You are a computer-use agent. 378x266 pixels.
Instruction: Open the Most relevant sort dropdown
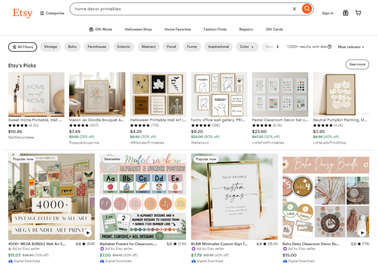coord(350,47)
